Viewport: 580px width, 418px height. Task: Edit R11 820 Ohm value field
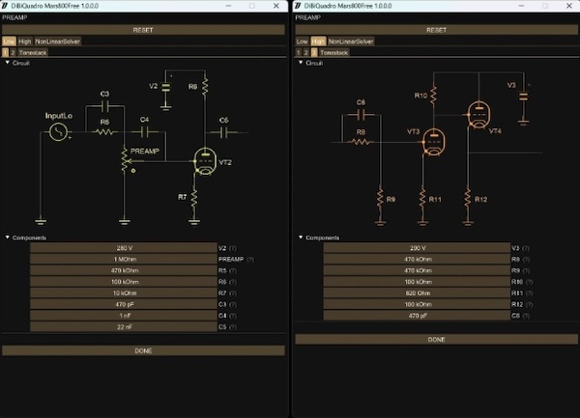(x=417, y=293)
